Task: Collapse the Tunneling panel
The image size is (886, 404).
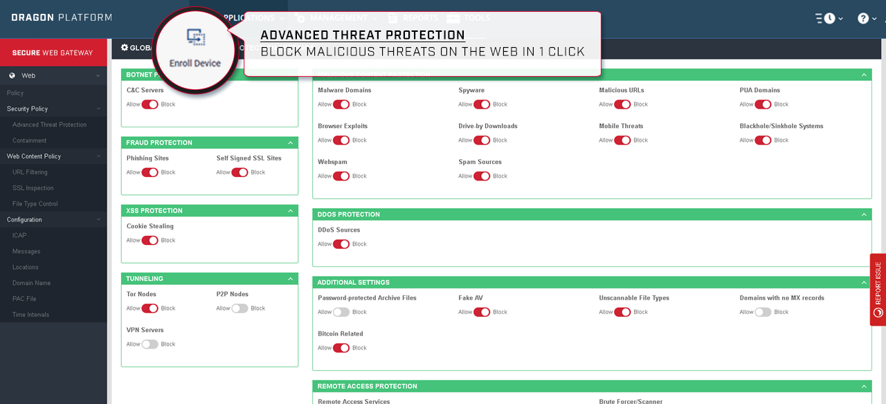Action: 291,279
